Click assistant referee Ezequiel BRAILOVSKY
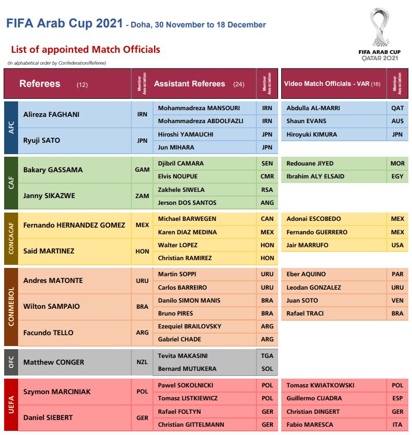The height and width of the screenshot is (435, 412). [x=190, y=326]
